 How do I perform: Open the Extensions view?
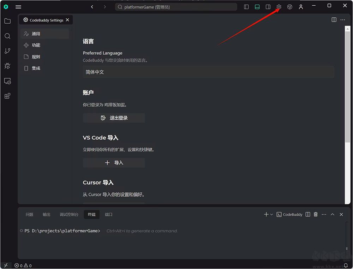point(7,96)
